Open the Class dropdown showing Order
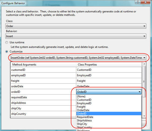Viewport: 152px width, 131px height. (76, 26)
